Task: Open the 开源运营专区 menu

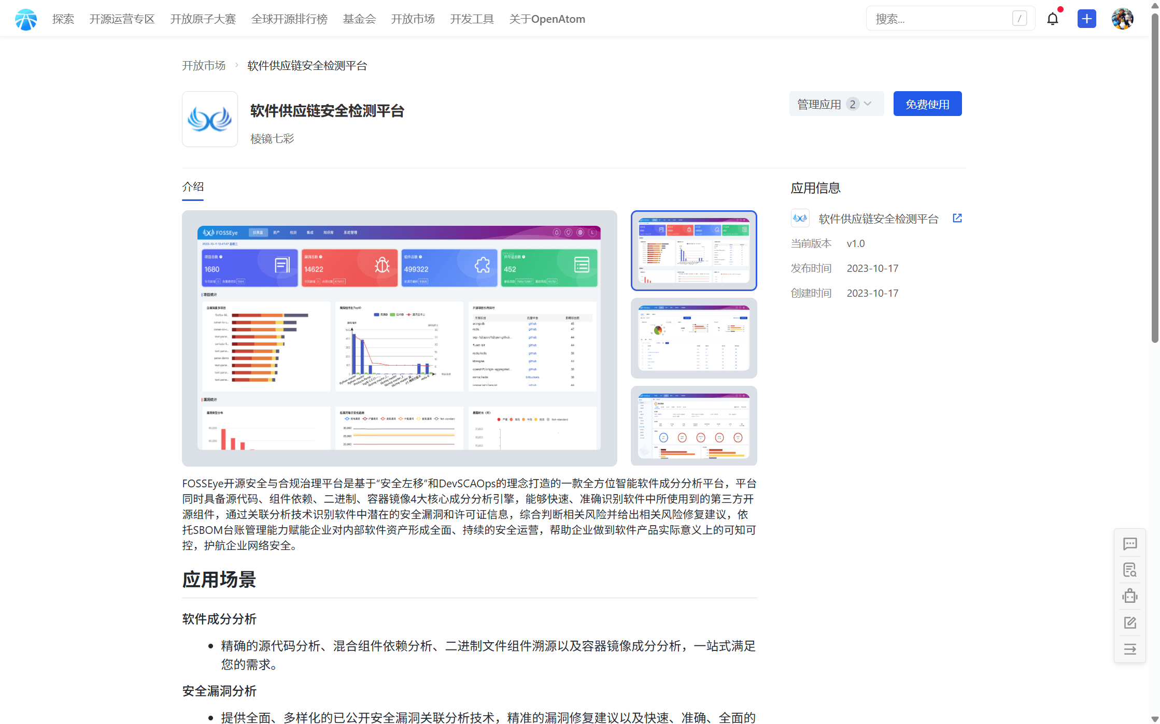Action: [x=122, y=19]
